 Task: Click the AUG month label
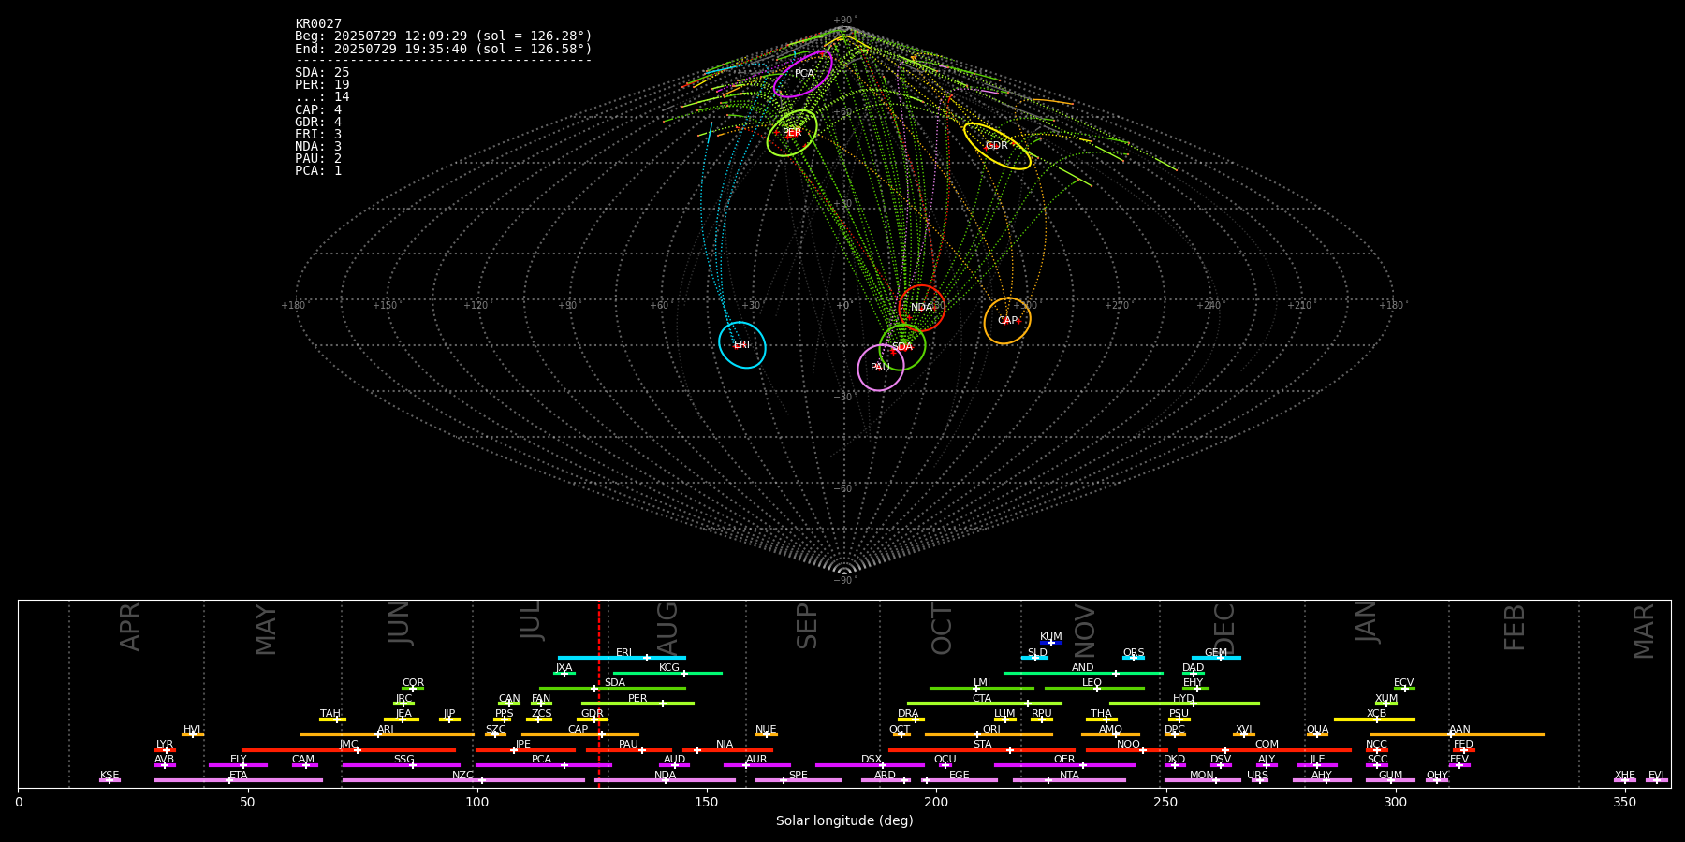(x=667, y=629)
